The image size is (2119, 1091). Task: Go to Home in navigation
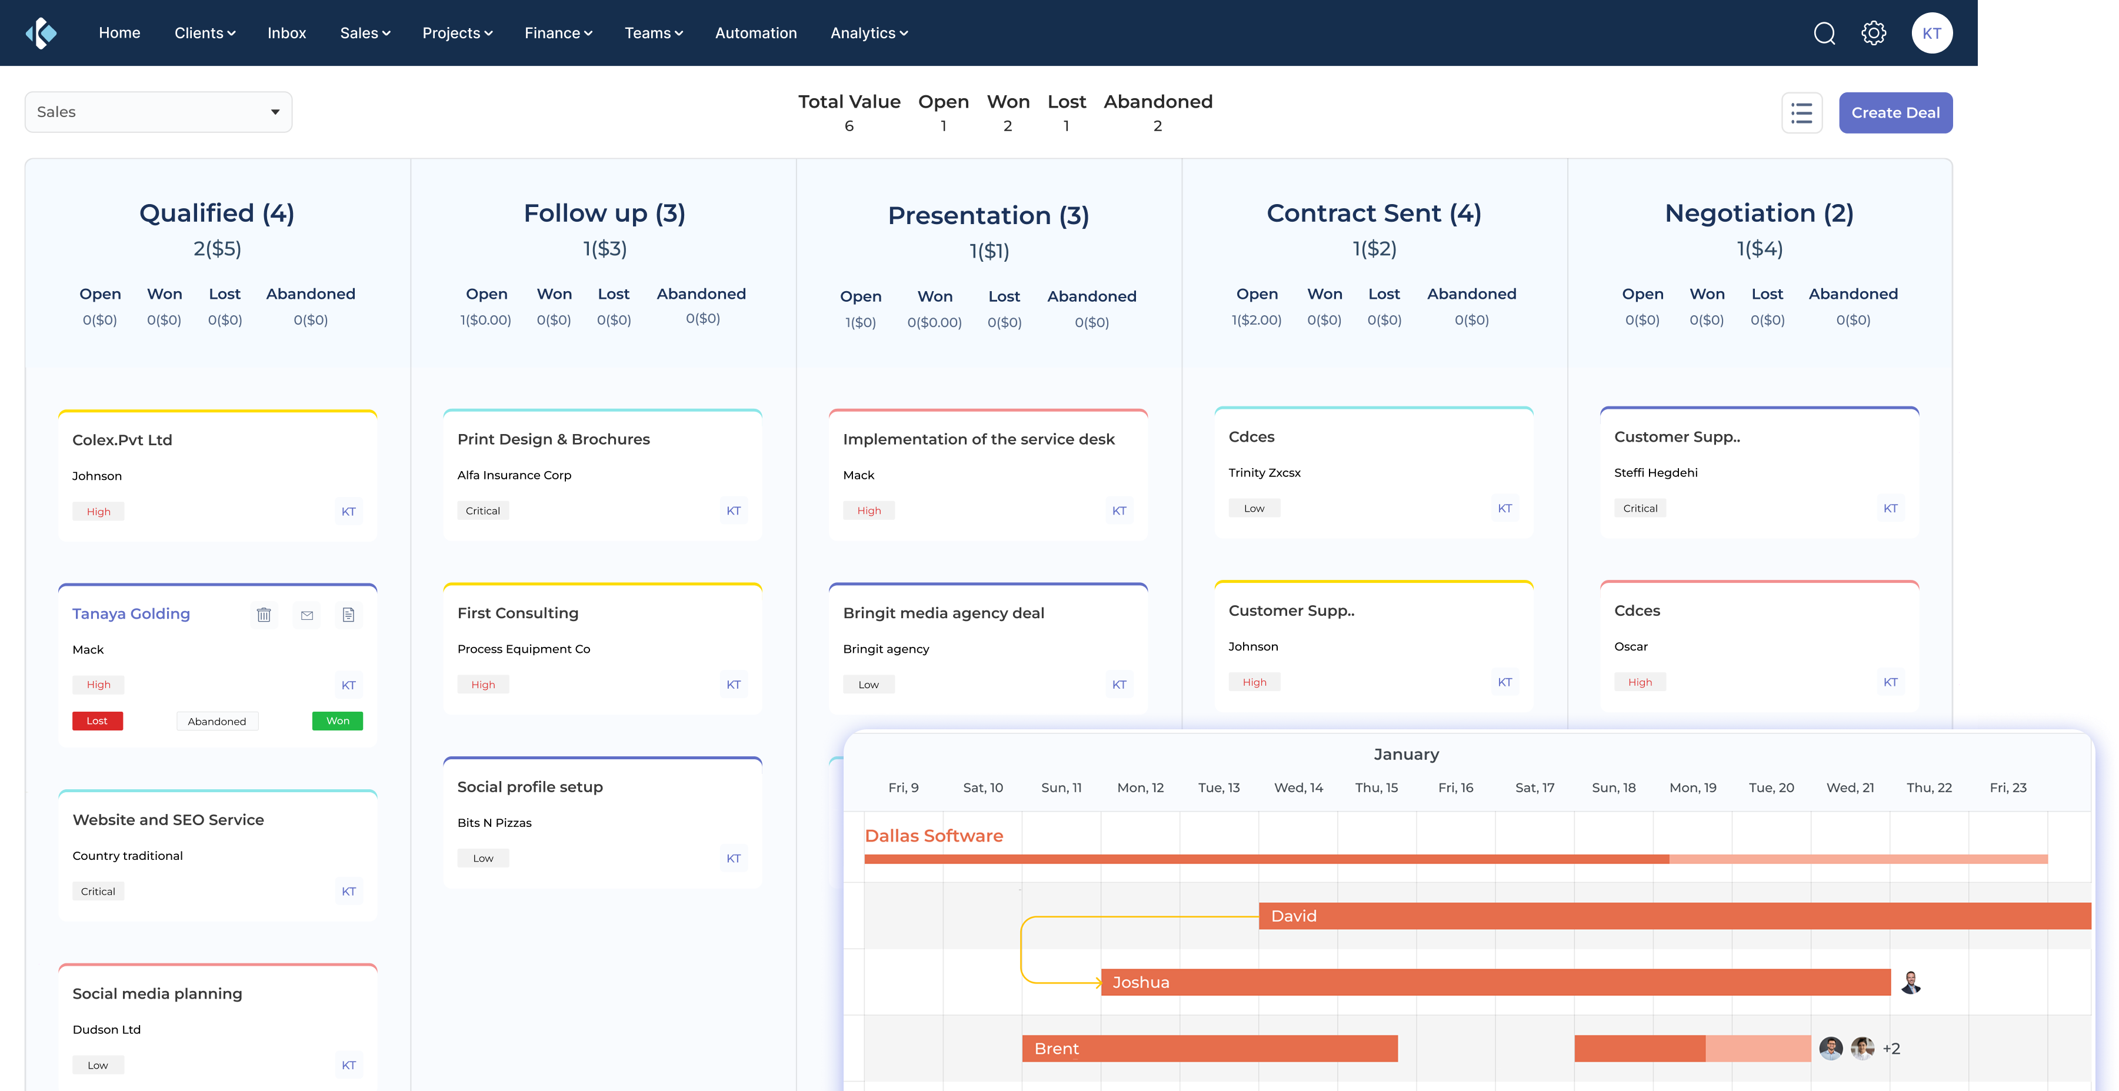tap(119, 33)
